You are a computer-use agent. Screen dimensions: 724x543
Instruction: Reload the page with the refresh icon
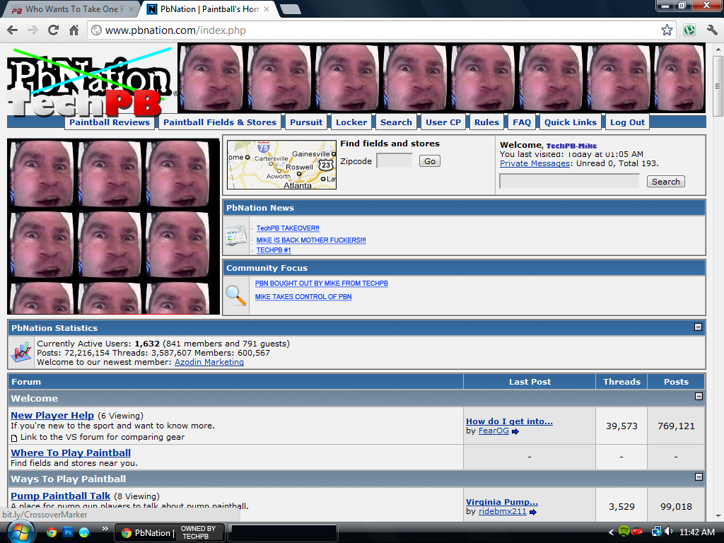pos(53,30)
